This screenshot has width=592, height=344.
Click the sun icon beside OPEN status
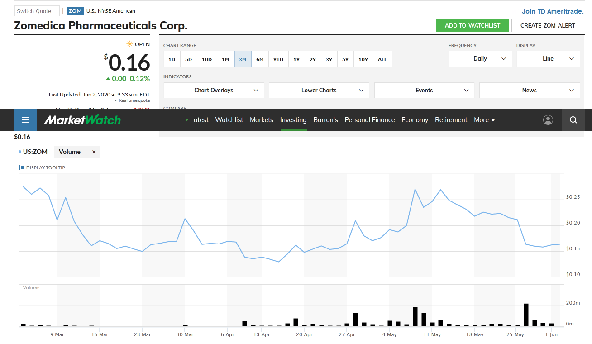tap(130, 44)
